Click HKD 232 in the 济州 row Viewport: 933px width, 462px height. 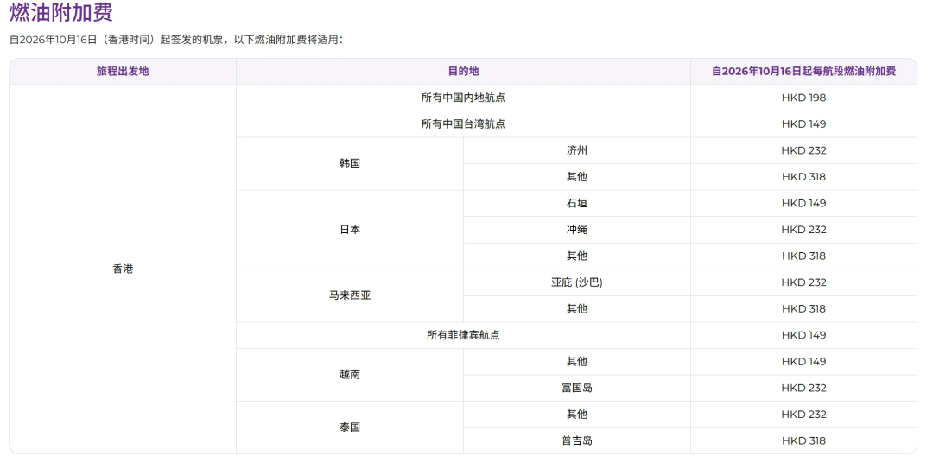coord(803,150)
